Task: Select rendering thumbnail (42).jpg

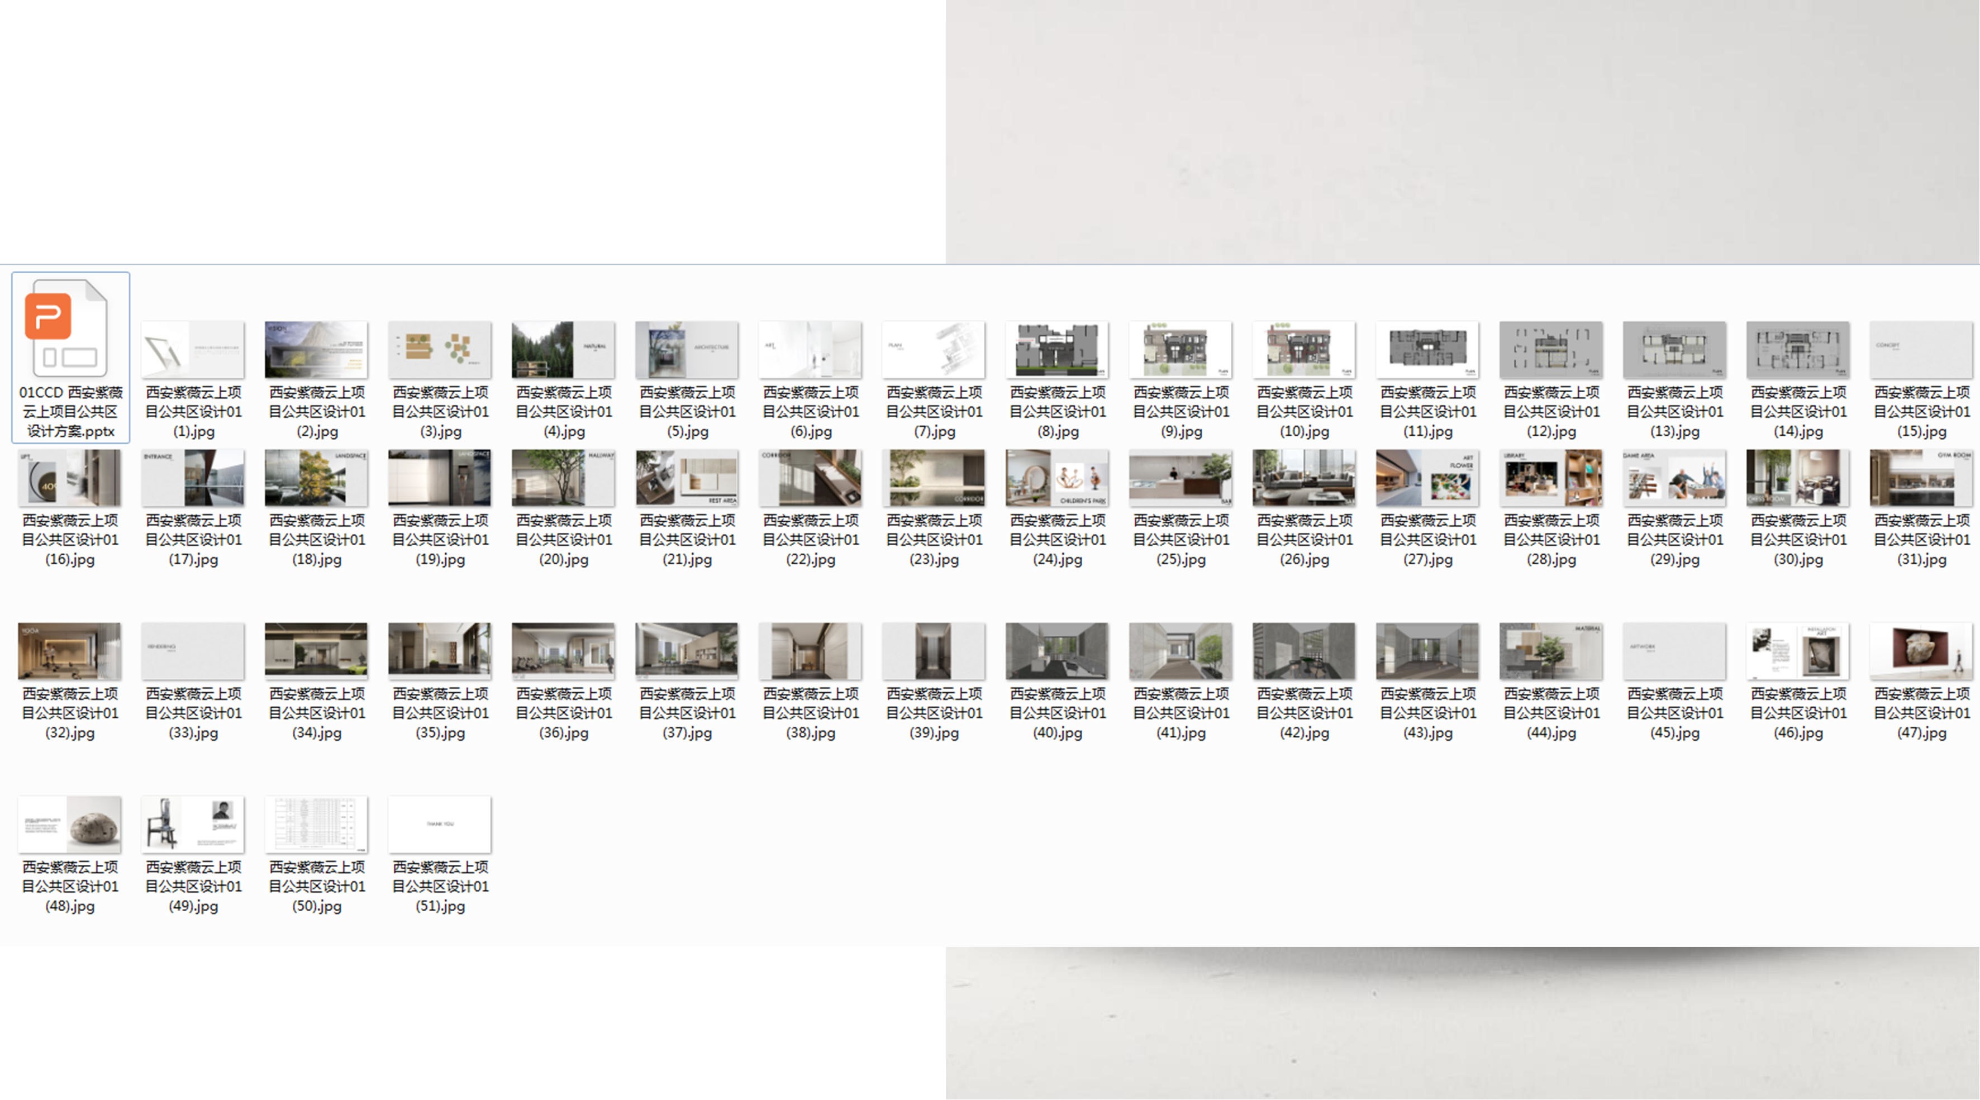Action: click(1305, 651)
